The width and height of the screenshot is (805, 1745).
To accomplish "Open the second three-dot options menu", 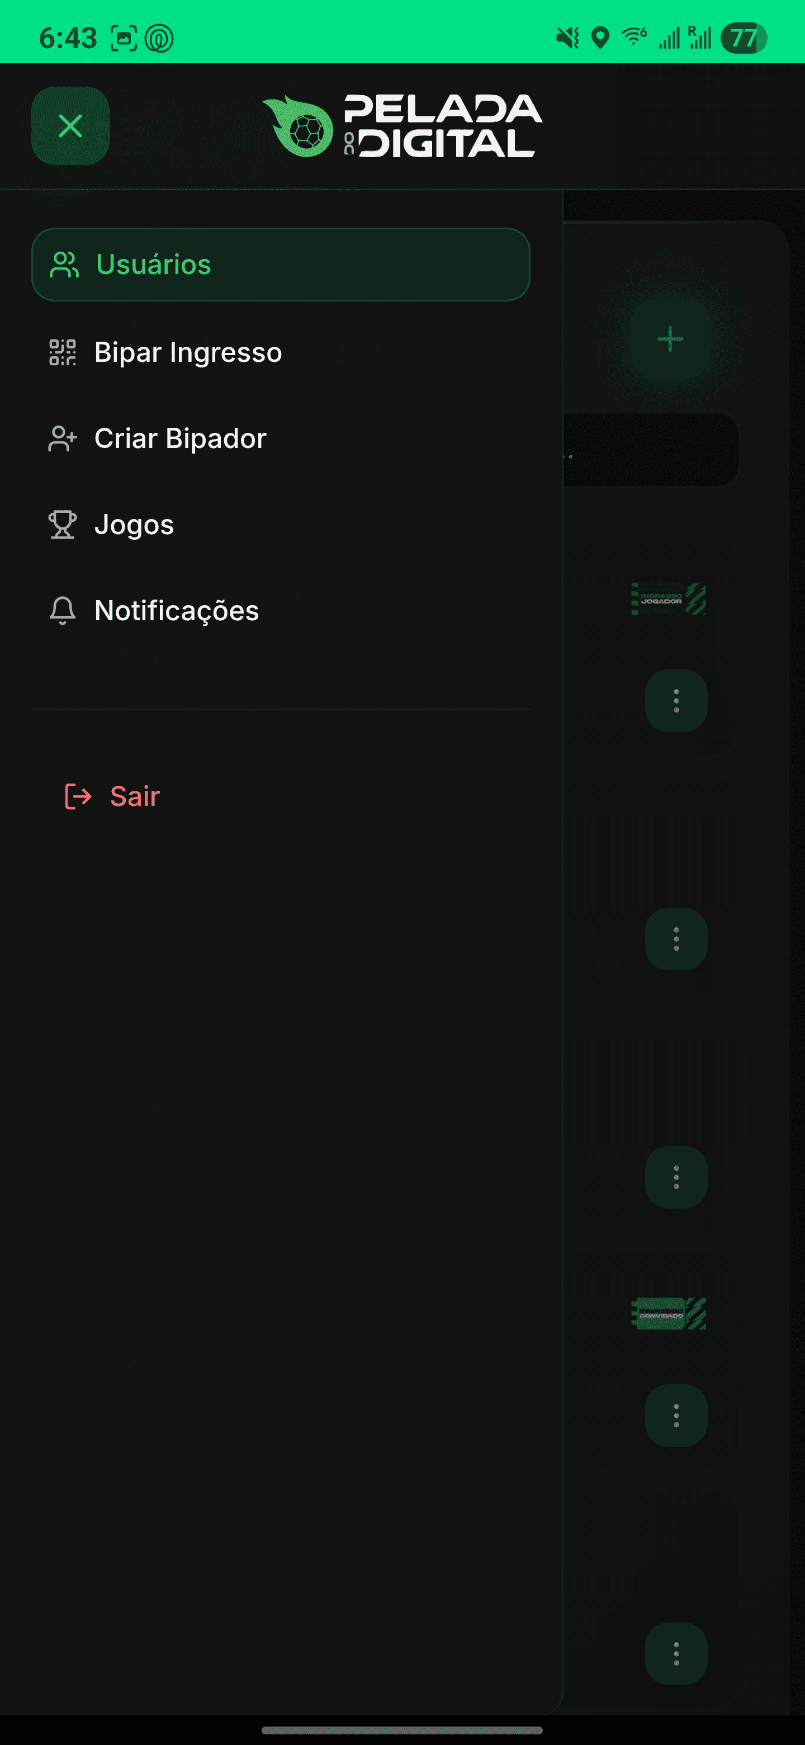I will pos(676,939).
